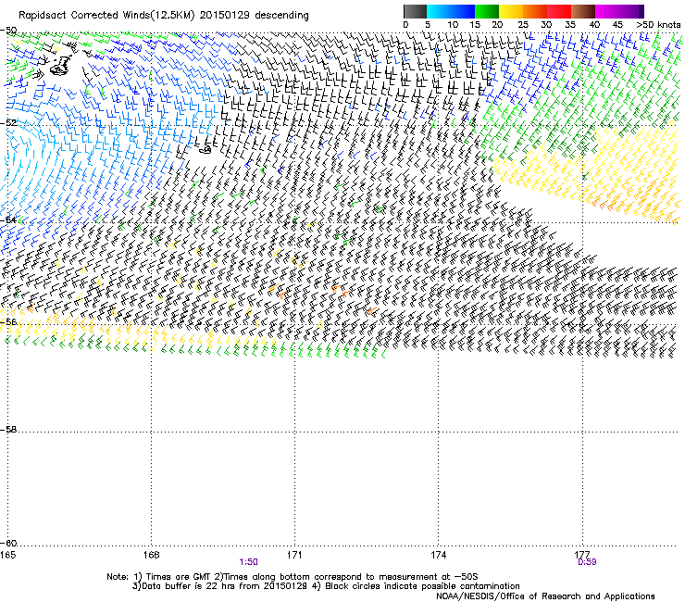The height and width of the screenshot is (602, 685).
Task: Click the orange 25-30 knots color swatch
Action: coord(535,11)
